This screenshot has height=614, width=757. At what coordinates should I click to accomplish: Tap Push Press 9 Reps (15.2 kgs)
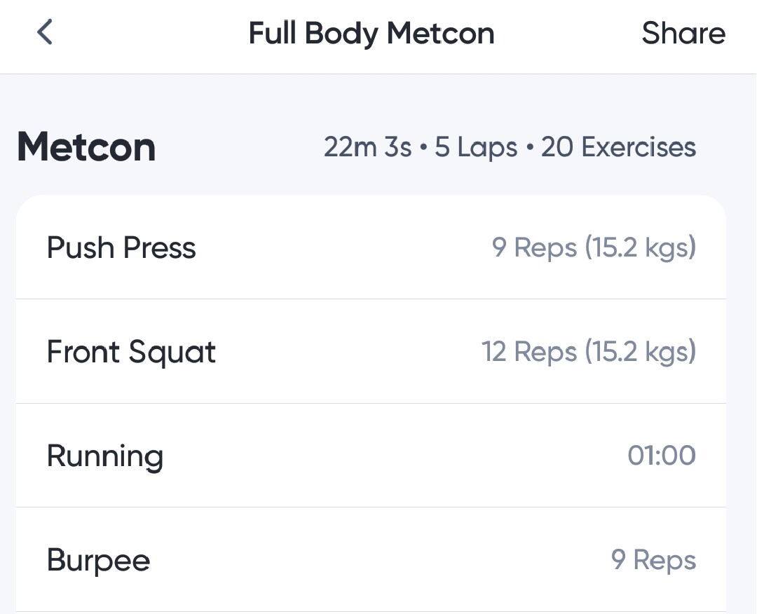(594, 248)
